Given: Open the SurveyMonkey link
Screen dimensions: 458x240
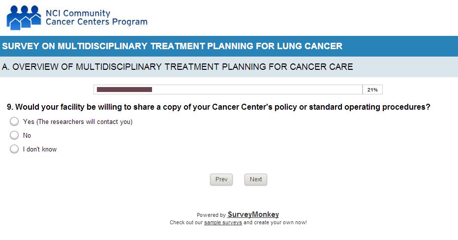Looking at the screenshot, I should coord(253,214).
